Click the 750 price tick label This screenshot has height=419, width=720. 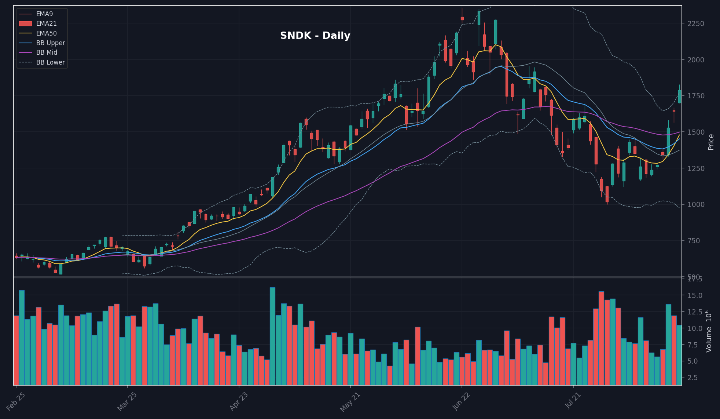pyautogui.click(x=694, y=241)
